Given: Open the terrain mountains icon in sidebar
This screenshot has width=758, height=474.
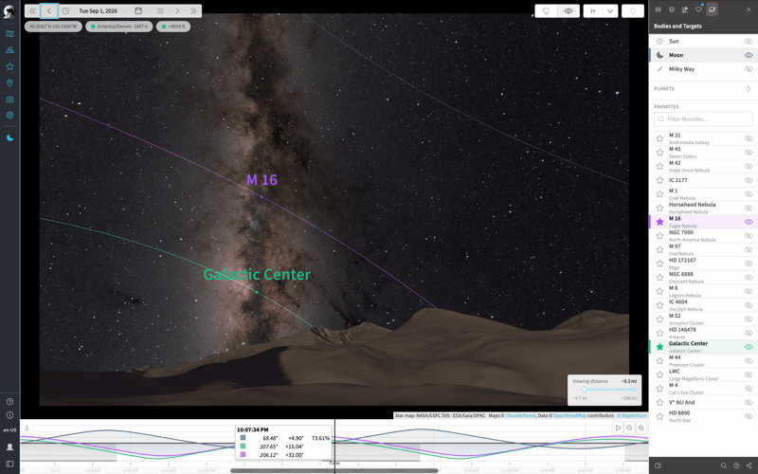Looking at the screenshot, I should tap(9, 50).
